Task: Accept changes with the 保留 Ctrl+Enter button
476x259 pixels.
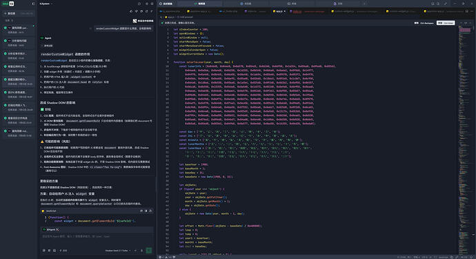Action: pos(446,23)
